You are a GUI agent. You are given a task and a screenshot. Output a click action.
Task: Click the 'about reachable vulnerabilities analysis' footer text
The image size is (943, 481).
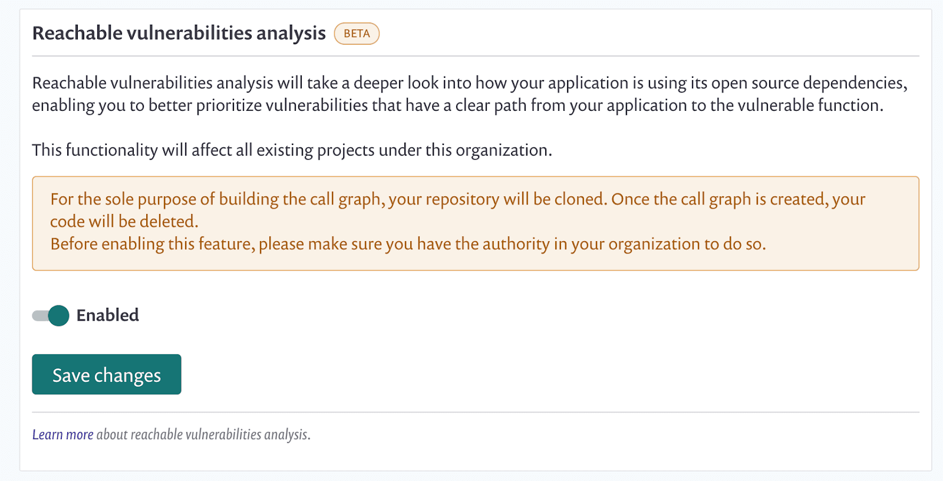[203, 434]
